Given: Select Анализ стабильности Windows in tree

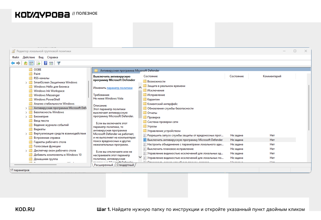Looking at the screenshot, I should click(x=54, y=104).
